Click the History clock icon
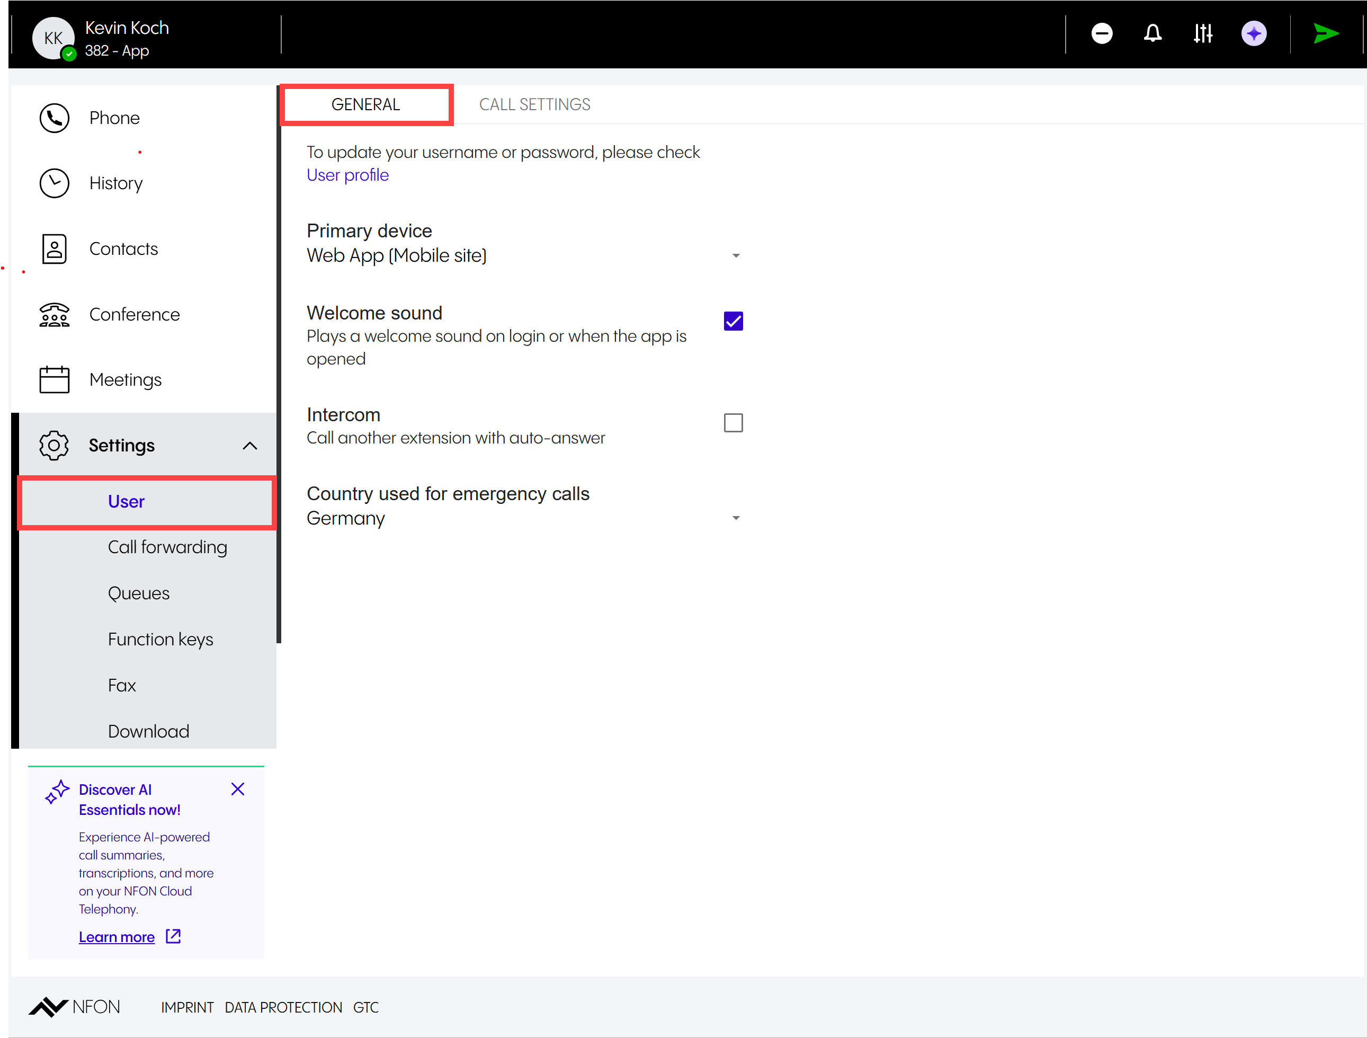The image size is (1367, 1038). (x=55, y=184)
